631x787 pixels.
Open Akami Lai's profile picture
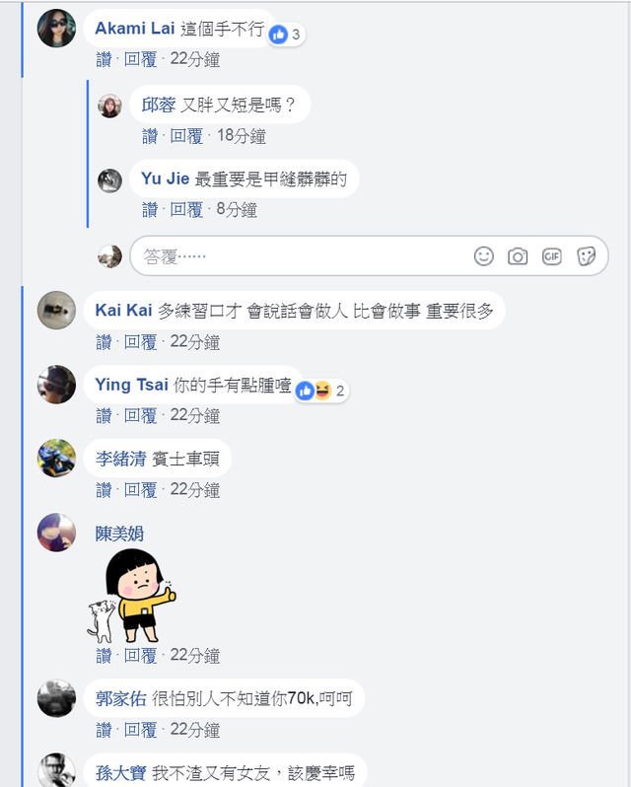point(56,28)
